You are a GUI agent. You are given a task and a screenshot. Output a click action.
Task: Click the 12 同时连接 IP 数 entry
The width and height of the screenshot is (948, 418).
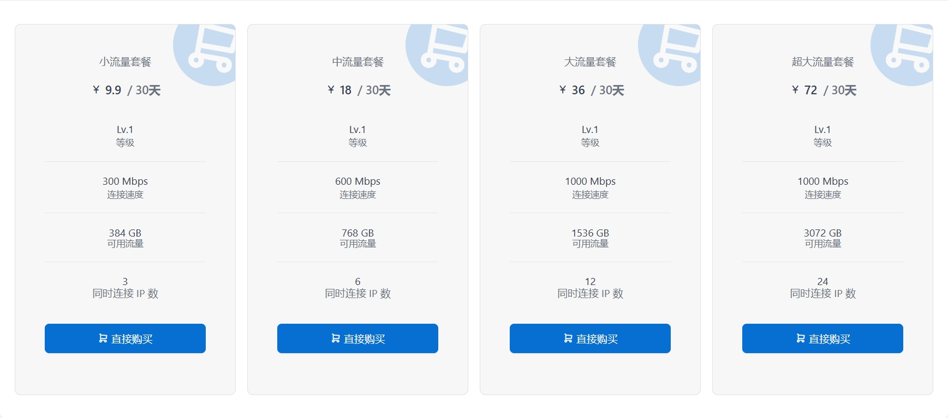coord(590,288)
